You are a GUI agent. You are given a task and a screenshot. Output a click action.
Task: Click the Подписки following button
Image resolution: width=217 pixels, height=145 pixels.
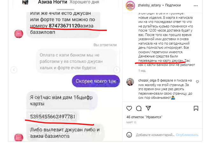click(173, 5)
